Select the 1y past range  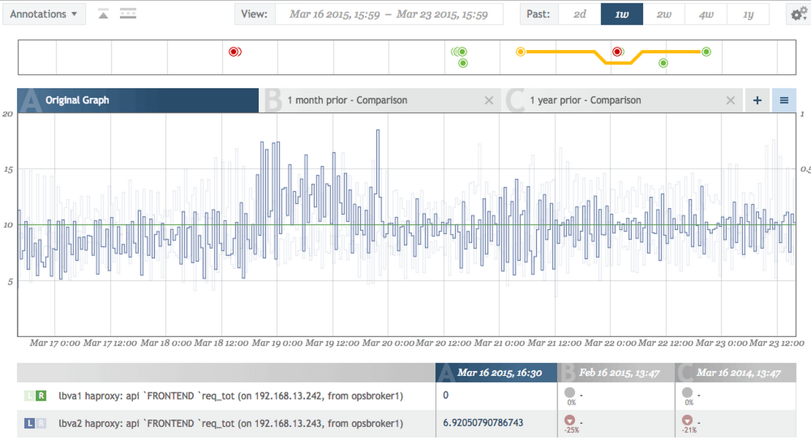[749, 14]
